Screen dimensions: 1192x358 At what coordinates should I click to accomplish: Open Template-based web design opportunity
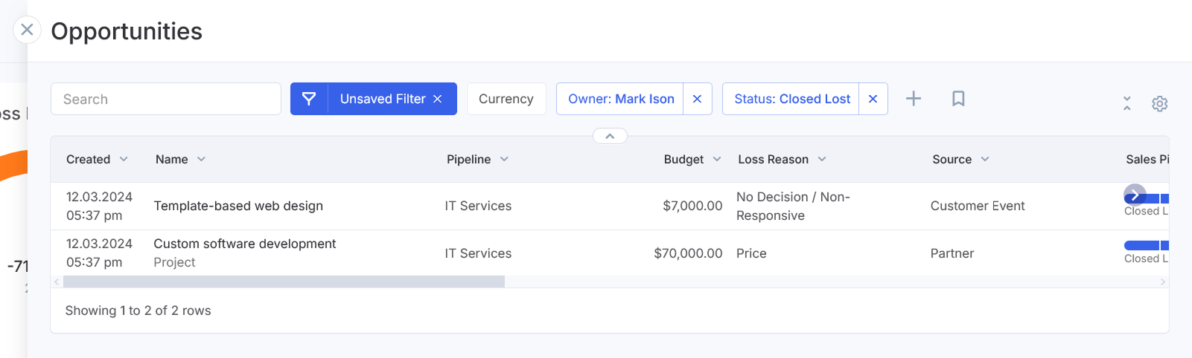[x=238, y=206]
